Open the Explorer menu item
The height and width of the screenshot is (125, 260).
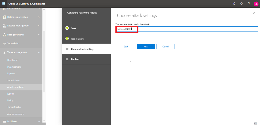[x=11, y=73]
